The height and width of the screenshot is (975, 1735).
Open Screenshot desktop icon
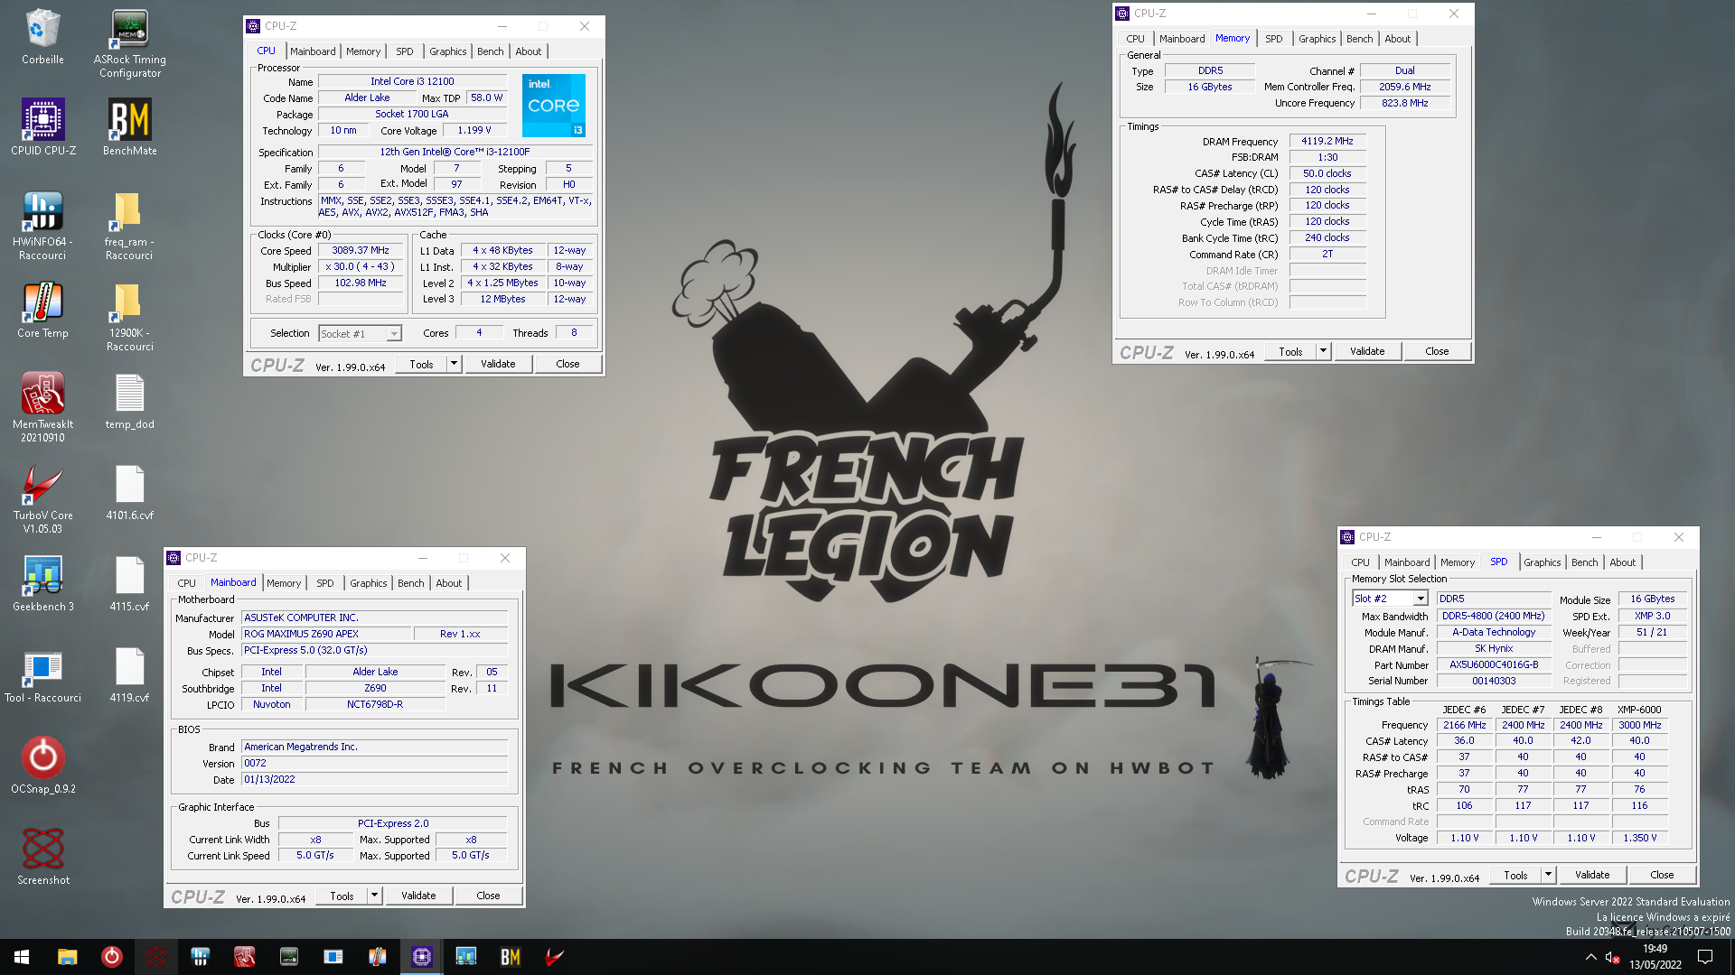42,858
